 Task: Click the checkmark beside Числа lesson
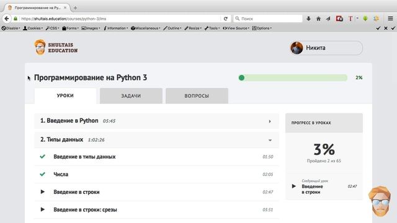43,174
